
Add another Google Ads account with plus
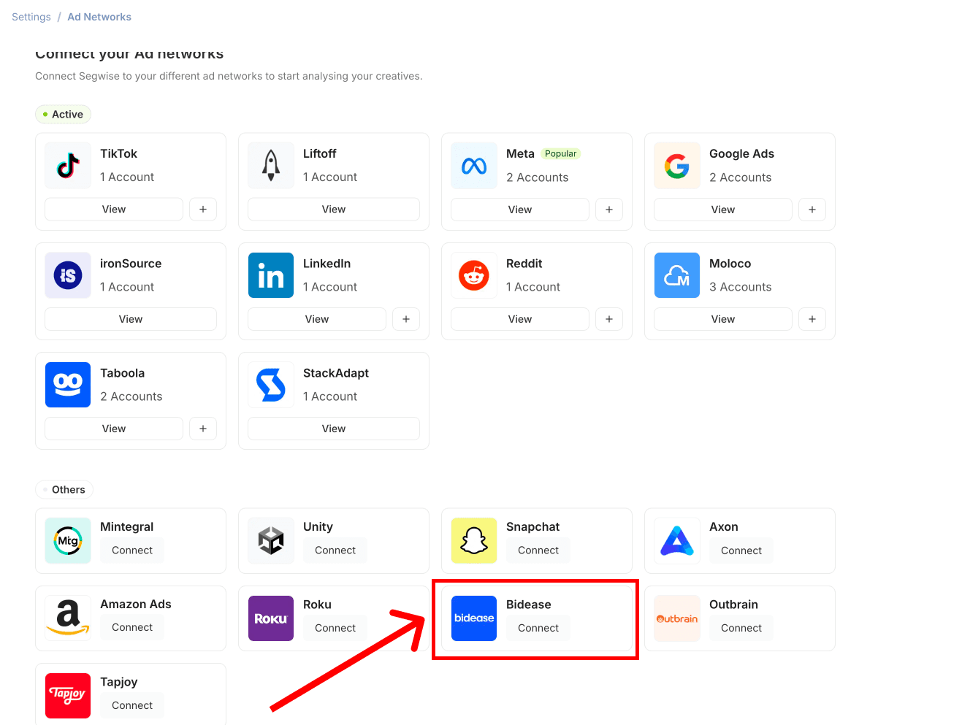[812, 210]
